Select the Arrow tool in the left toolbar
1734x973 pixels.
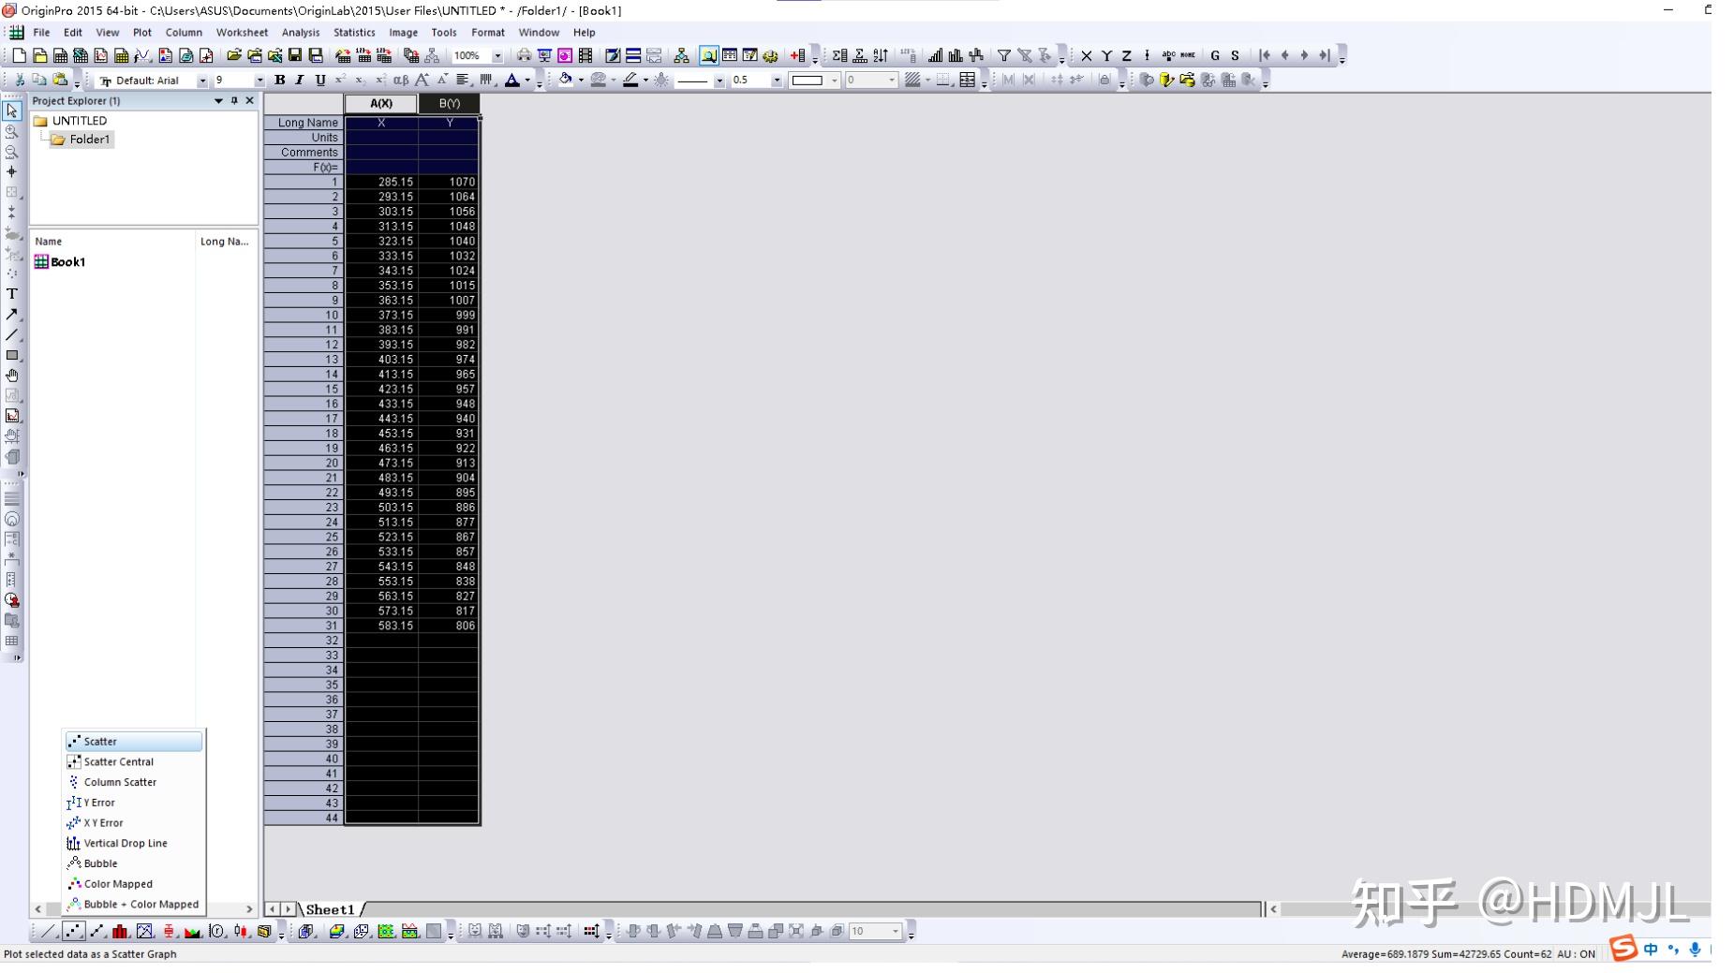tap(12, 315)
